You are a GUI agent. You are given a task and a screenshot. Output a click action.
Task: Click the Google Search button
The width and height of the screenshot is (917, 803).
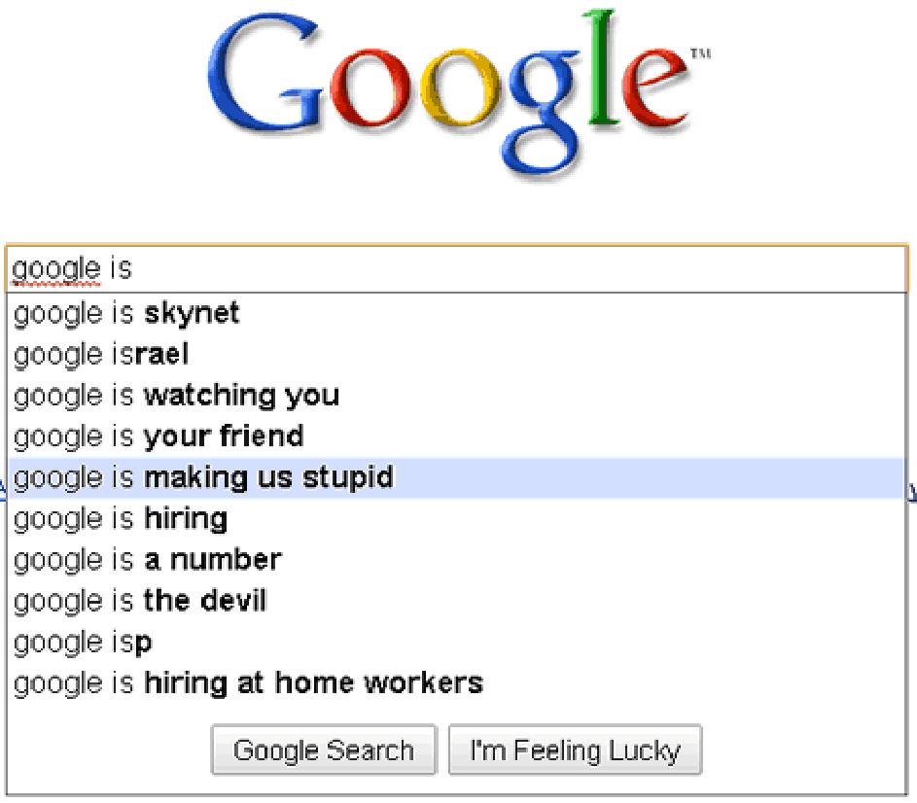point(324,750)
